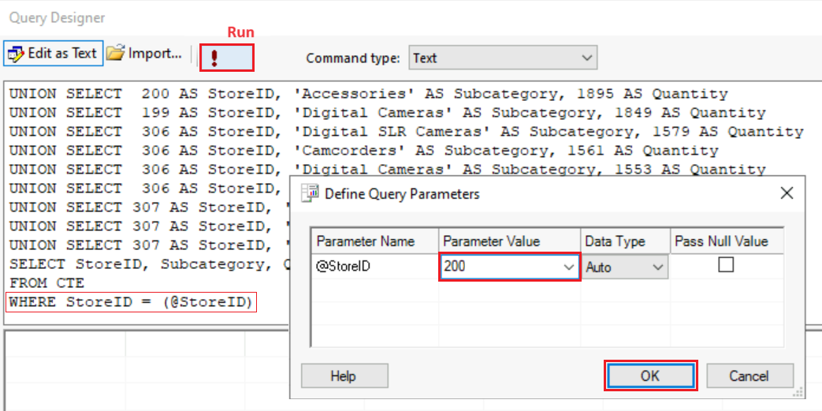Click the Edit as Text button

[x=53, y=54]
